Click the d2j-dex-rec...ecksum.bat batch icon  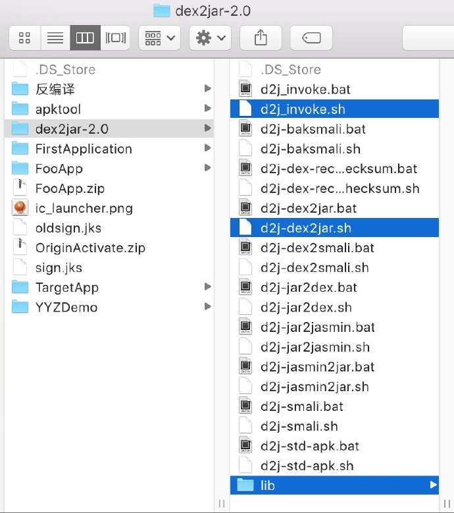coord(245,168)
